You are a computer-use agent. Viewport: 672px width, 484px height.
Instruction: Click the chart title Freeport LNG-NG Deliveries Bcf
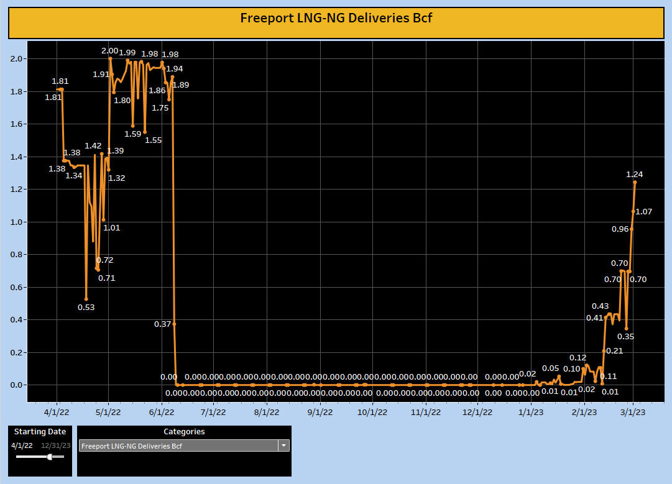[336, 18]
